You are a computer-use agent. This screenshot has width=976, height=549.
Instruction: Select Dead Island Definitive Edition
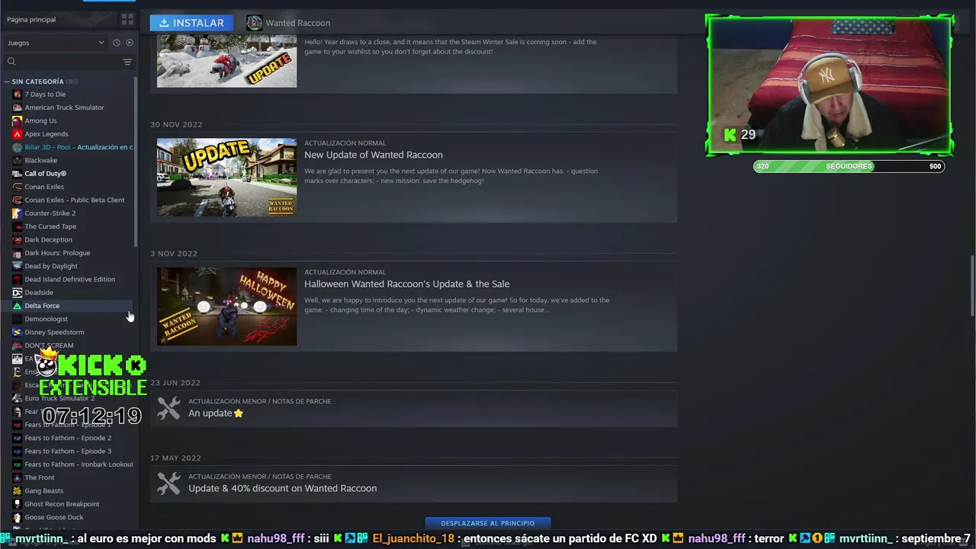[x=69, y=279]
